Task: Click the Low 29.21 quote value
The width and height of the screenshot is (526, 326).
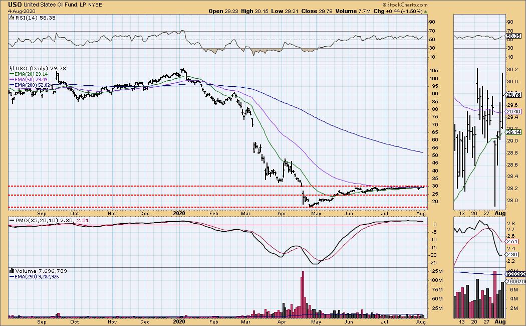Action: [x=285, y=11]
